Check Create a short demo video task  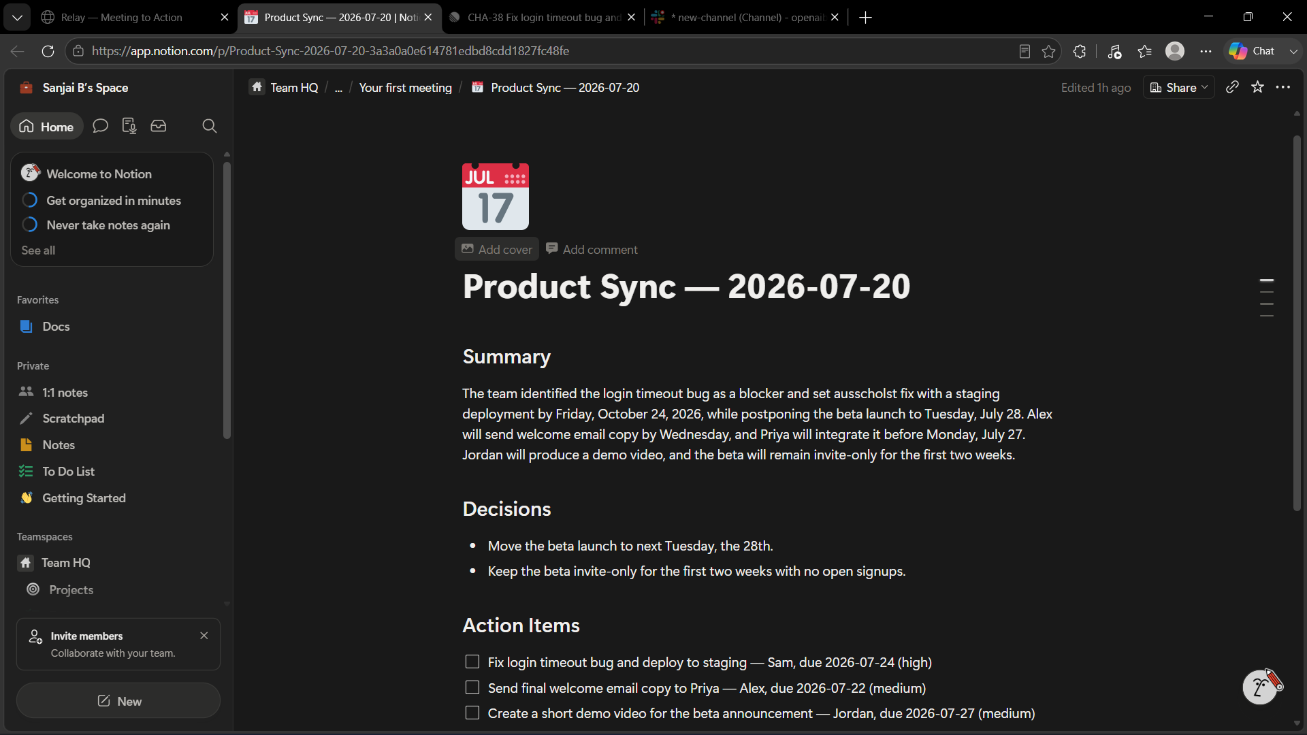tap(472, 713)
